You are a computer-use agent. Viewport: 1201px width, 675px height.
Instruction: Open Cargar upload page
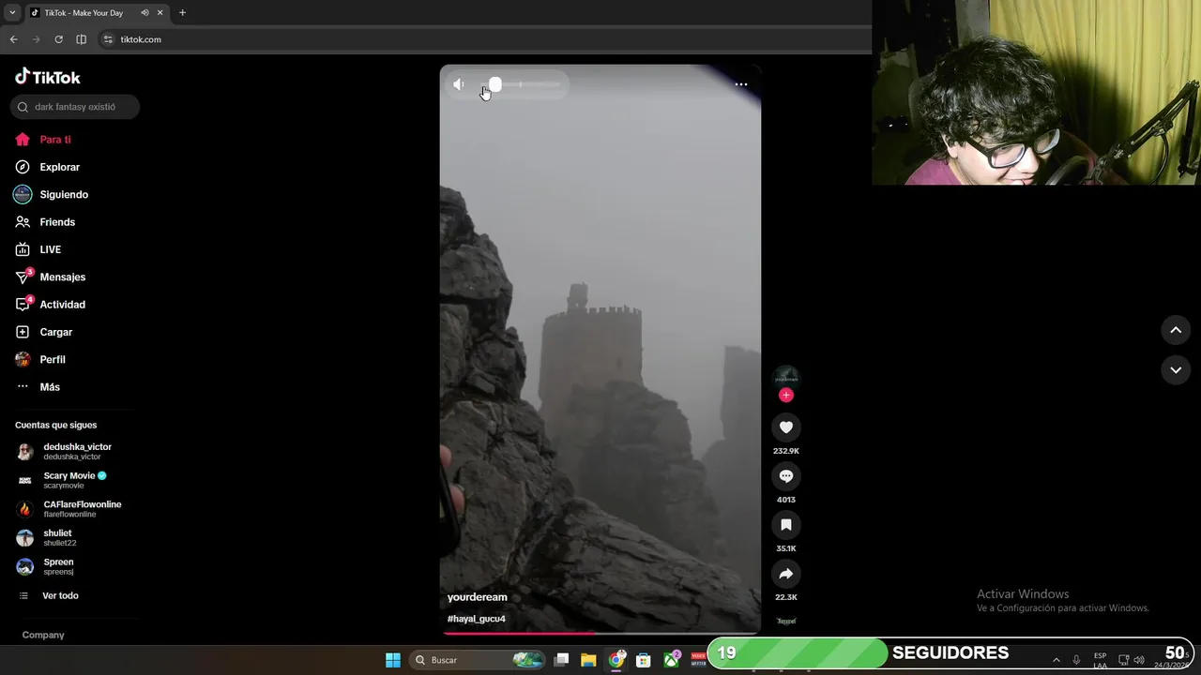point(44,332)
